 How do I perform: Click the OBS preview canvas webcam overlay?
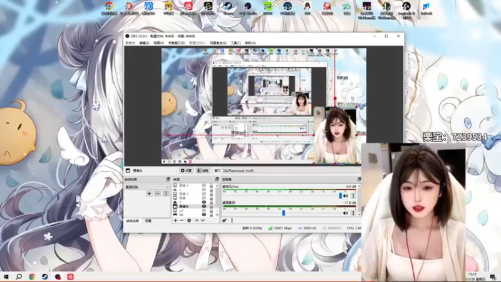click(336, 136)
